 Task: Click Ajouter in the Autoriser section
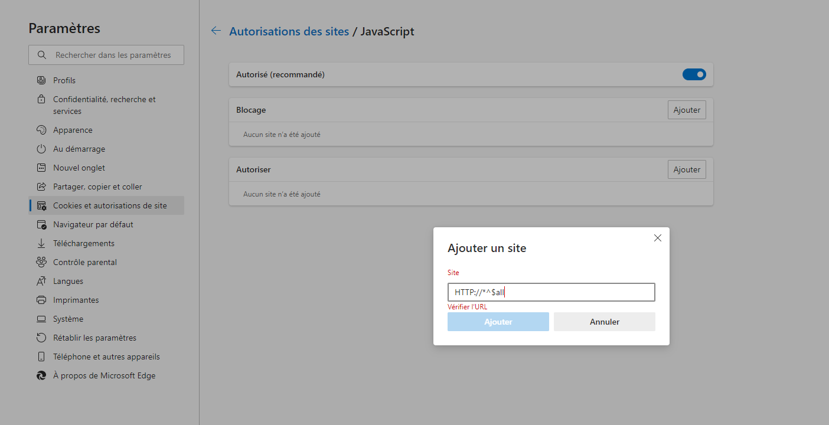tap(687, 169)
